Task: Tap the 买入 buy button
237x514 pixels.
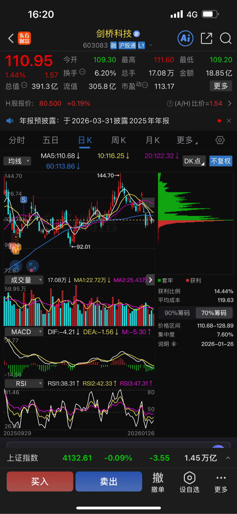Action: point(40,482)
